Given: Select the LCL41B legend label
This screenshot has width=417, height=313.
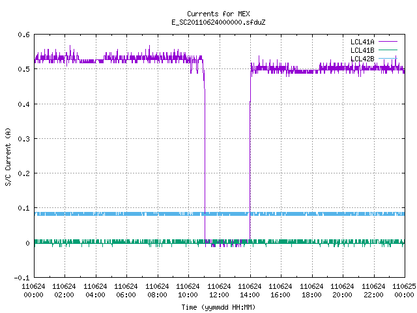Looking at the screenshot, I should point(362,50).
